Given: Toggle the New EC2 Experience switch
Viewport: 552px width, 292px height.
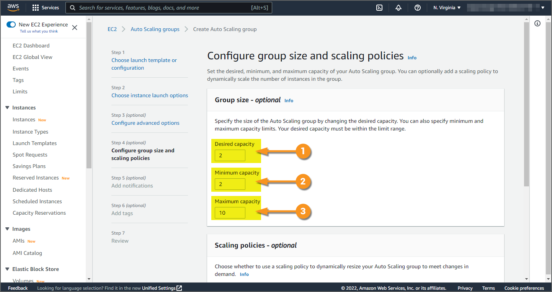Looking at the screenshot, I should pyautogui.click(x=11, y=24).
